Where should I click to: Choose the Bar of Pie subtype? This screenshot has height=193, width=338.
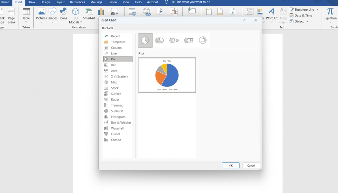click(x=188, y=40)
